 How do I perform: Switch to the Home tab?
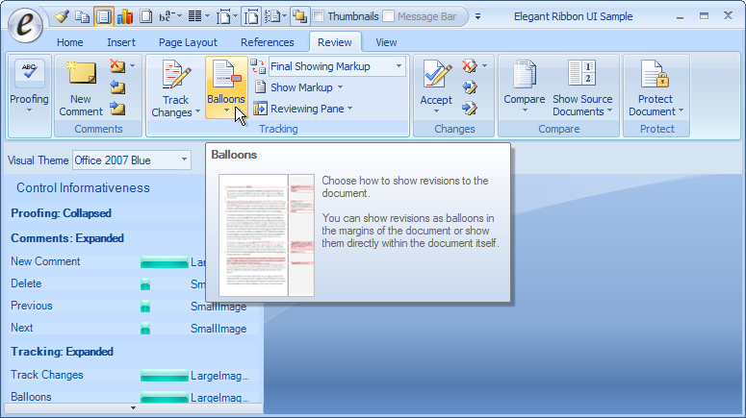click(70, 42)
